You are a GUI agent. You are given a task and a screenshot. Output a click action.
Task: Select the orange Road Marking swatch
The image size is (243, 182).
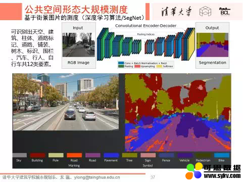74,155
